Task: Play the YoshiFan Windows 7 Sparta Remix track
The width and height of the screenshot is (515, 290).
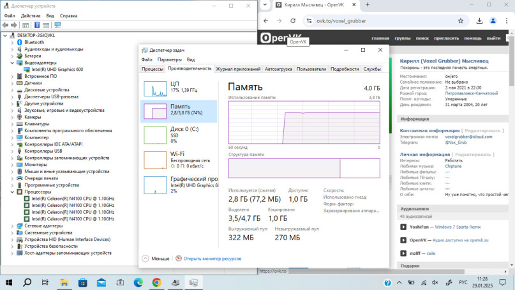Action: coord(403,227)
